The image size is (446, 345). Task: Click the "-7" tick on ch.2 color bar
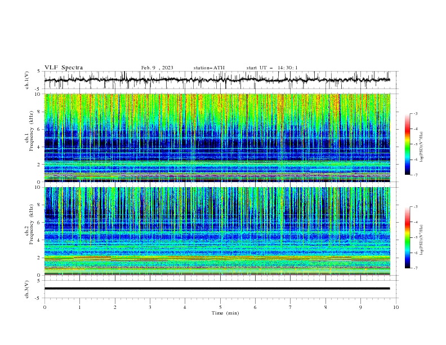416,268
